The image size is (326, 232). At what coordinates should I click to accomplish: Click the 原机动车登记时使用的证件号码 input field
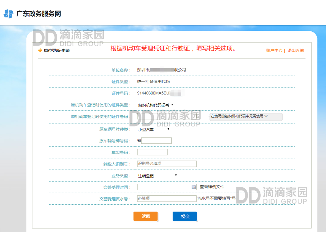[x=167, y=117]
